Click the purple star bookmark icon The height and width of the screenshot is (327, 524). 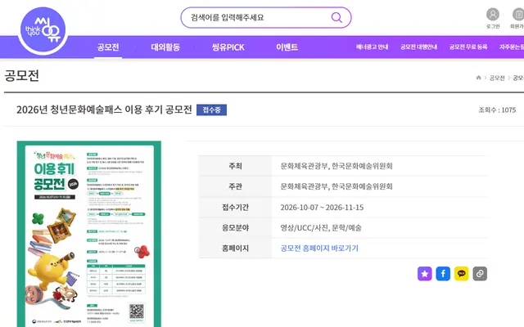coord(424,274)
